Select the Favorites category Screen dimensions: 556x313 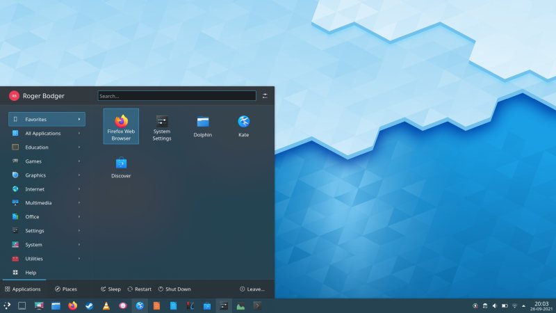tap(47, 119)
